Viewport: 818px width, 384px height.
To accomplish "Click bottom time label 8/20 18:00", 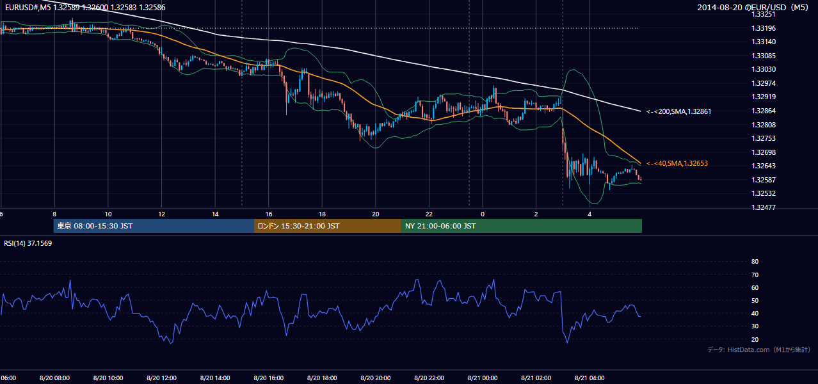I will pos(322,378).
